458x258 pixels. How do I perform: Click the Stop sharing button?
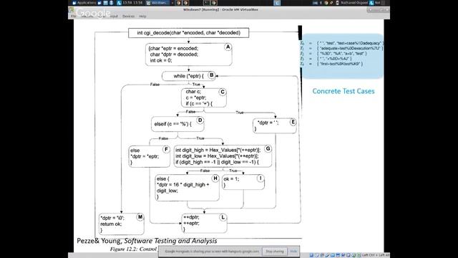tap(275, 252)
